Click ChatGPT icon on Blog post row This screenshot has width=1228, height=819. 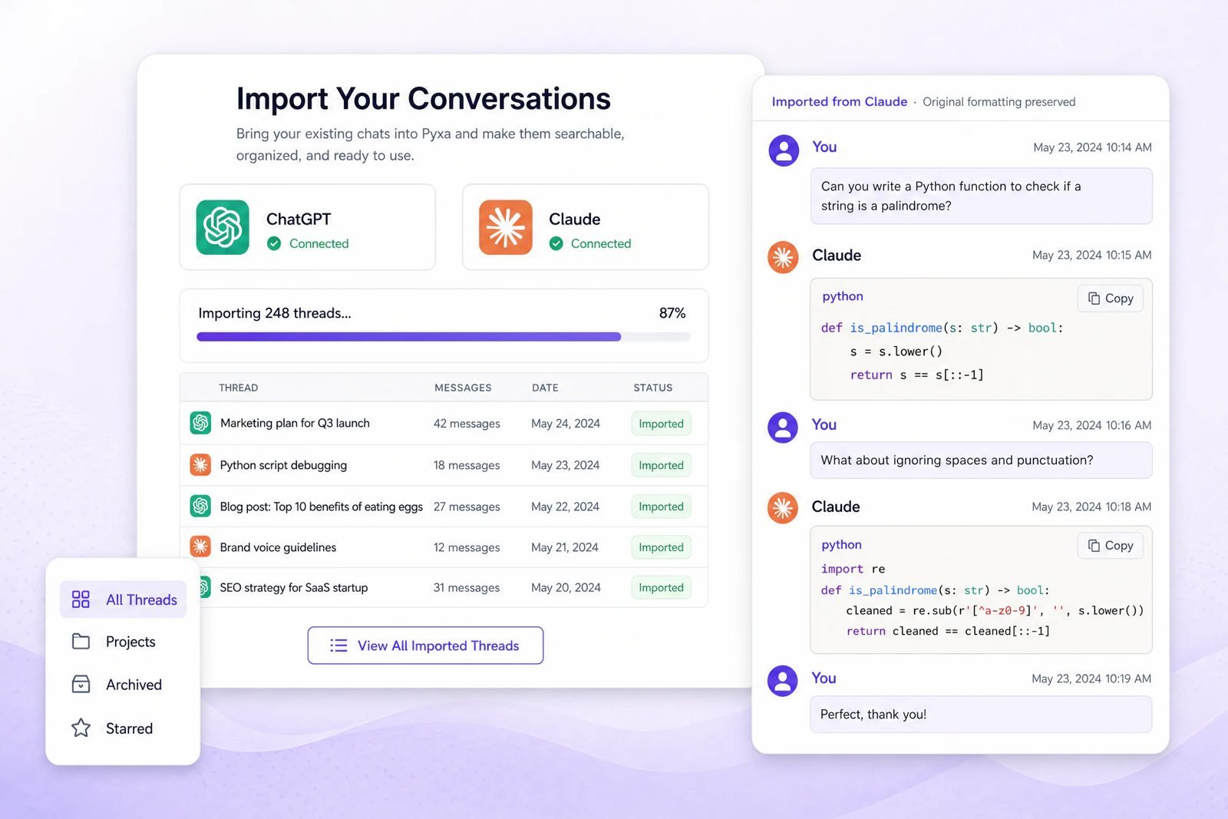pyautogui.click(x=200, y=506)
